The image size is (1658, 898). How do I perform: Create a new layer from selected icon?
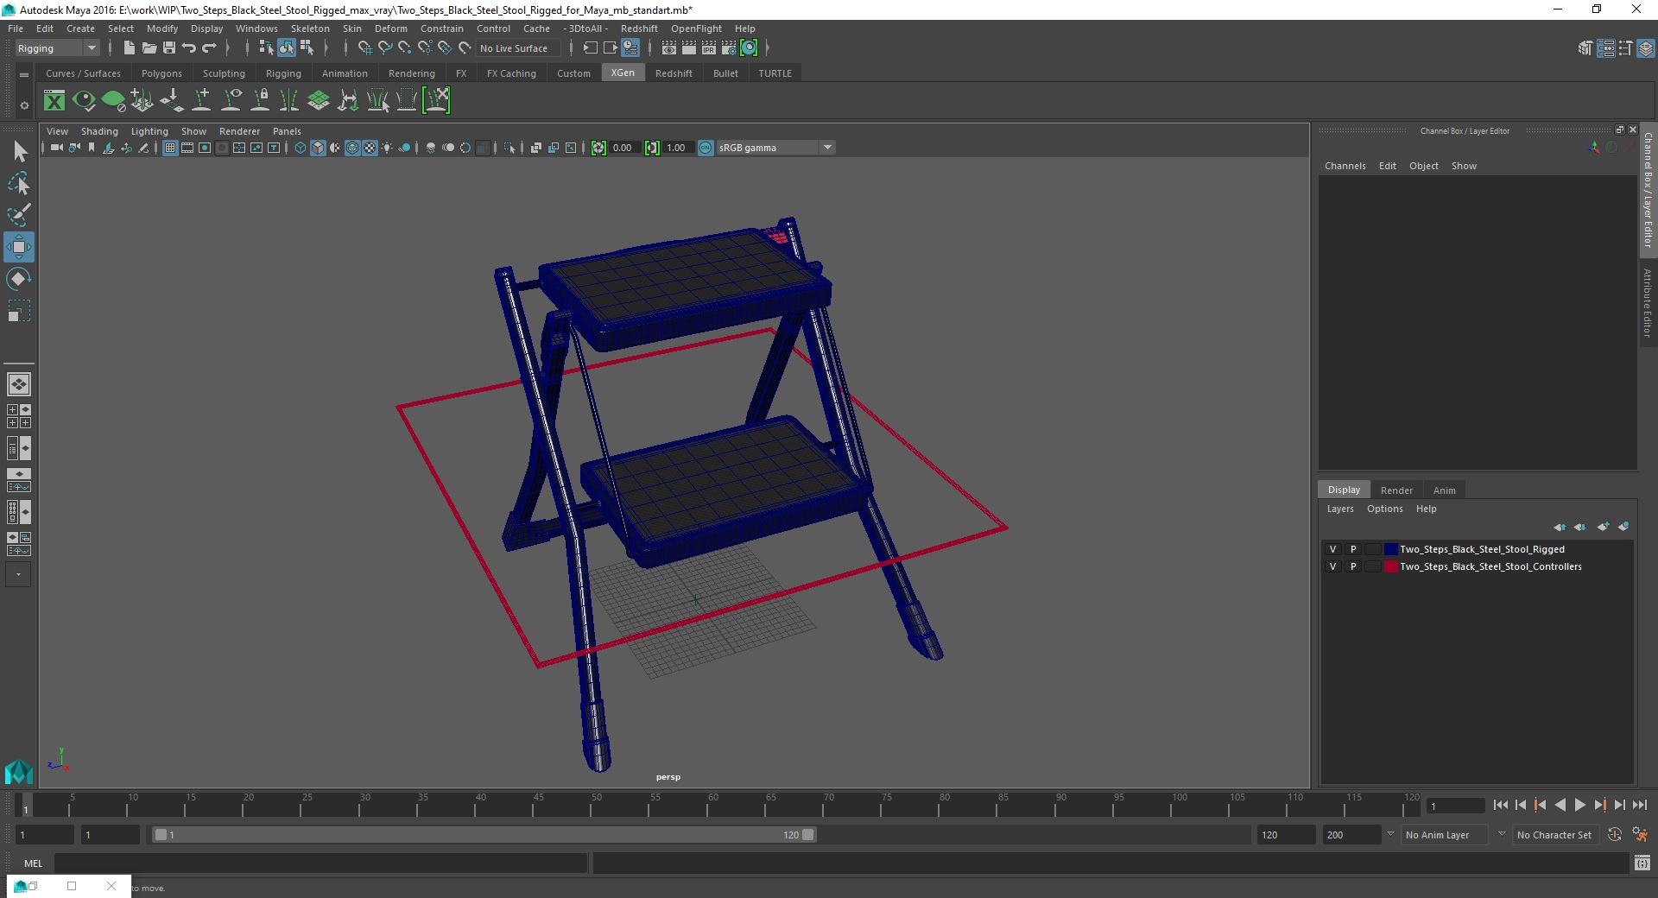pyautogui.click(x=1623, y=527)
